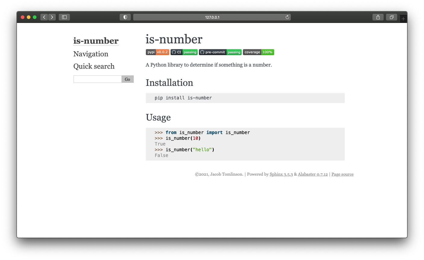The image size is (424, 260).
Task: Show the tab overview in Safari
Action: [391, 17]
